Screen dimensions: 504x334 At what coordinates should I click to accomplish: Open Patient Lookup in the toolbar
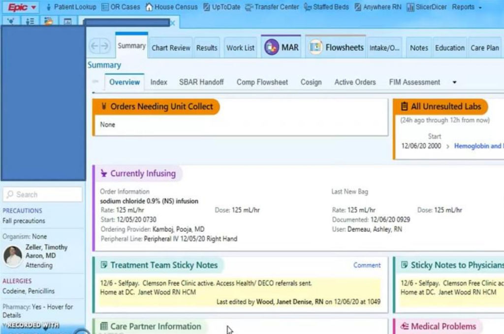pos(71,7)
